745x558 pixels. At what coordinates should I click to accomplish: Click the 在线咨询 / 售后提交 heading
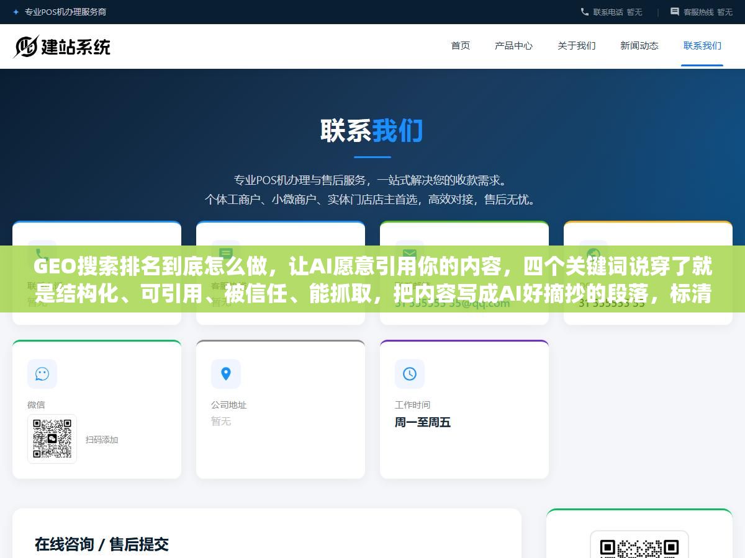tap(102, 544)
